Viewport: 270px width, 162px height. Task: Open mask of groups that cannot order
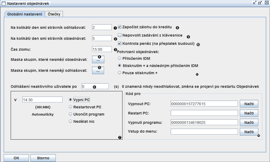[x=98, y=60]
